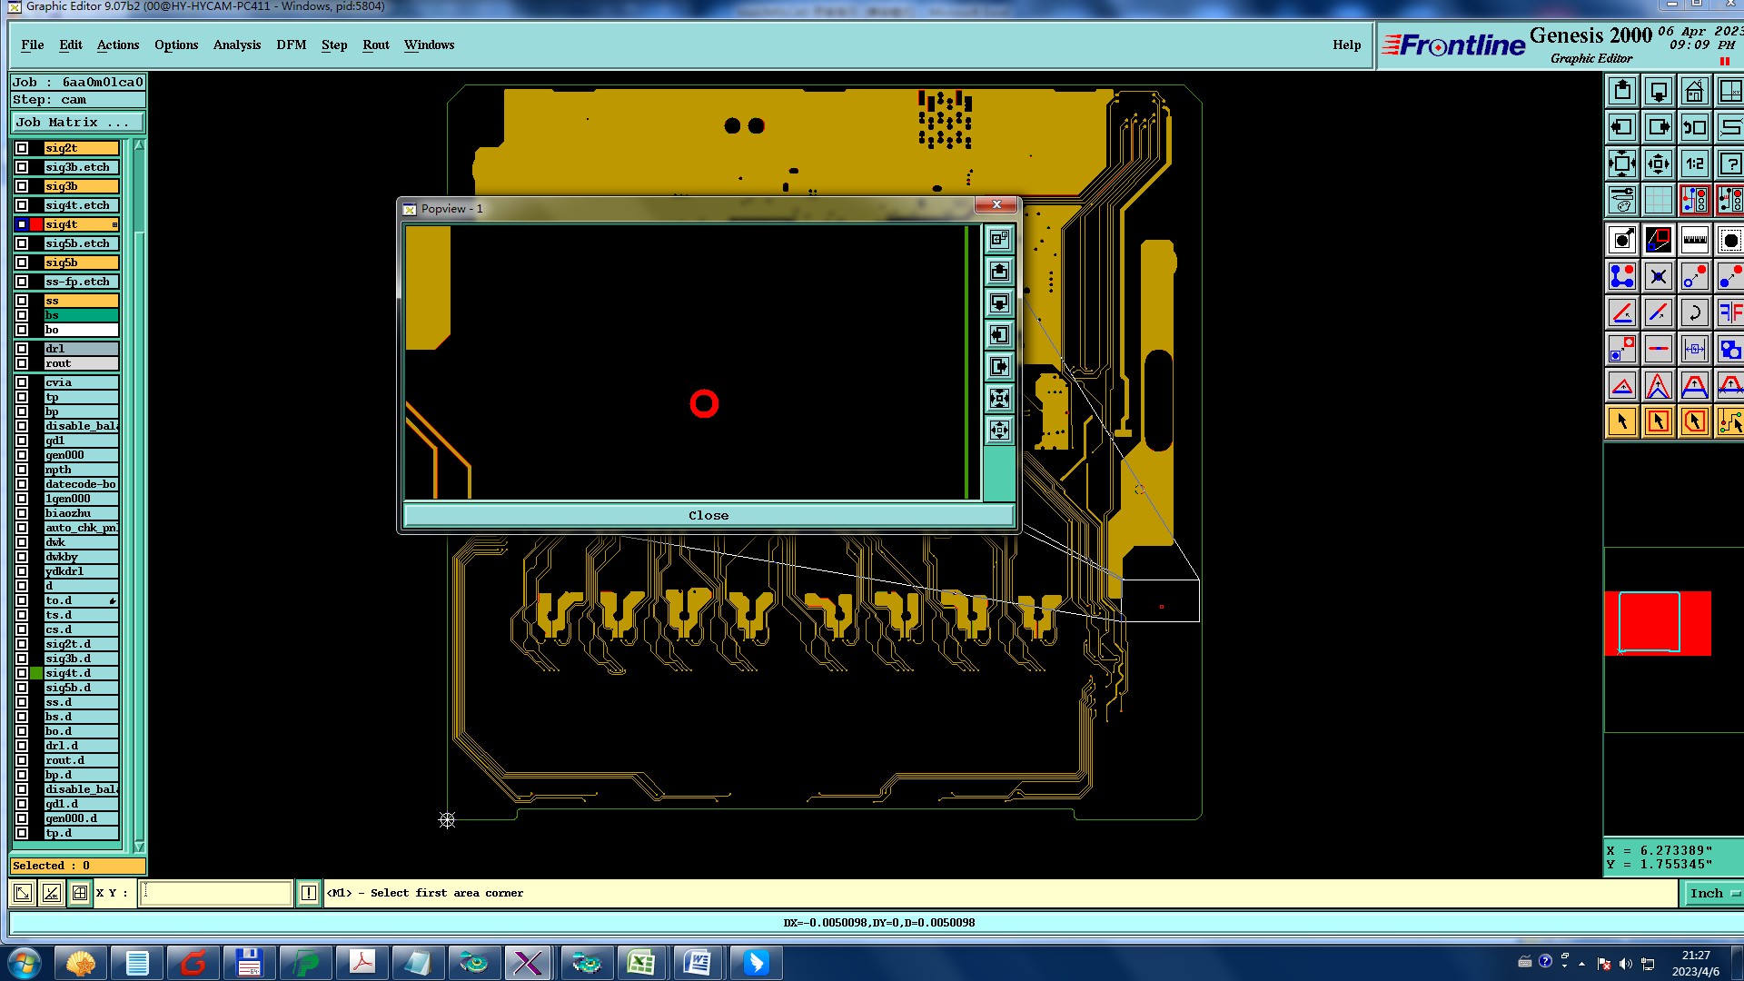
Task: Open the Analysis menu
Action: pos(236,45)
